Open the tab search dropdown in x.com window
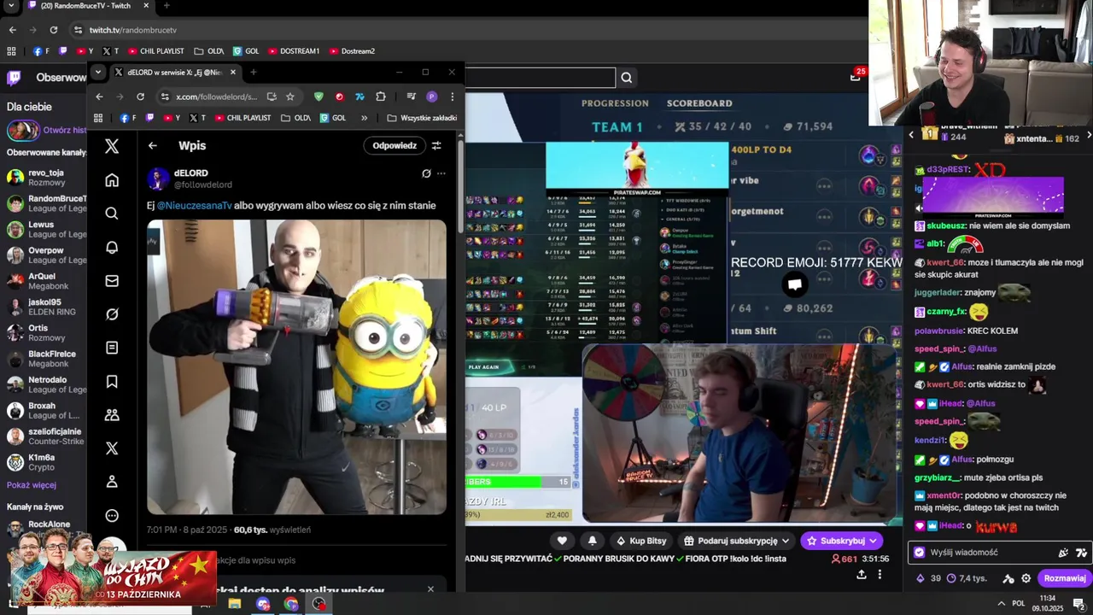Image resolution: width=1093 pixels, height=615 pixels. click(98, 72)
